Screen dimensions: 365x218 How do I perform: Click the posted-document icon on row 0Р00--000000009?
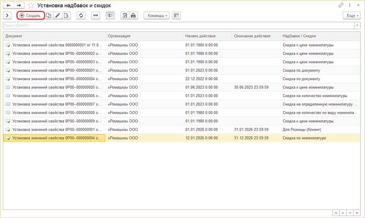click(8, 121)
